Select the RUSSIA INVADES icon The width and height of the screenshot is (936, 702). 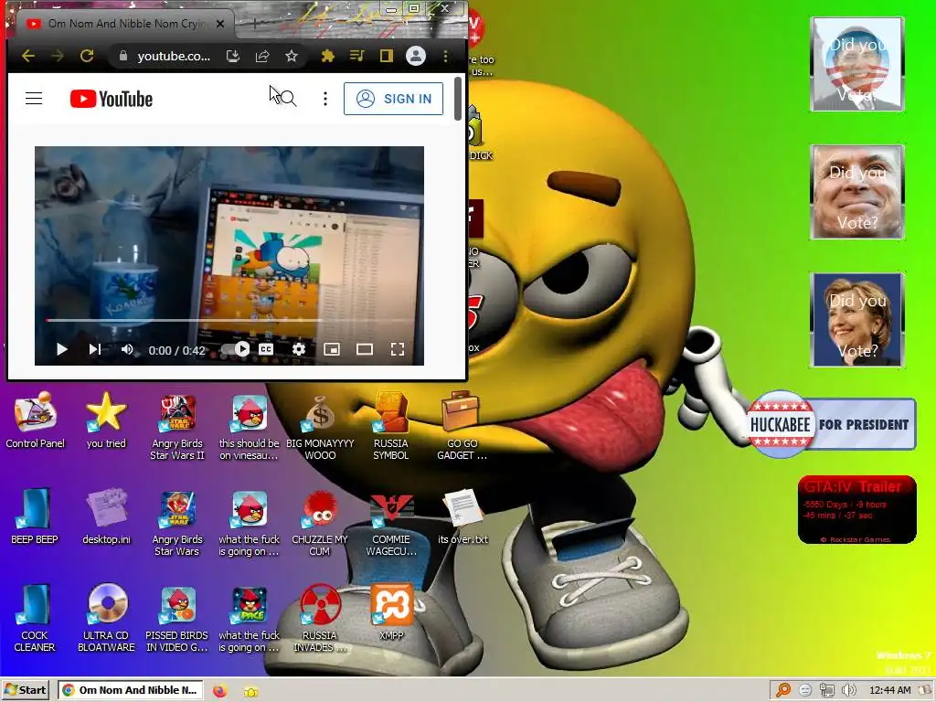tap(320, 619)
